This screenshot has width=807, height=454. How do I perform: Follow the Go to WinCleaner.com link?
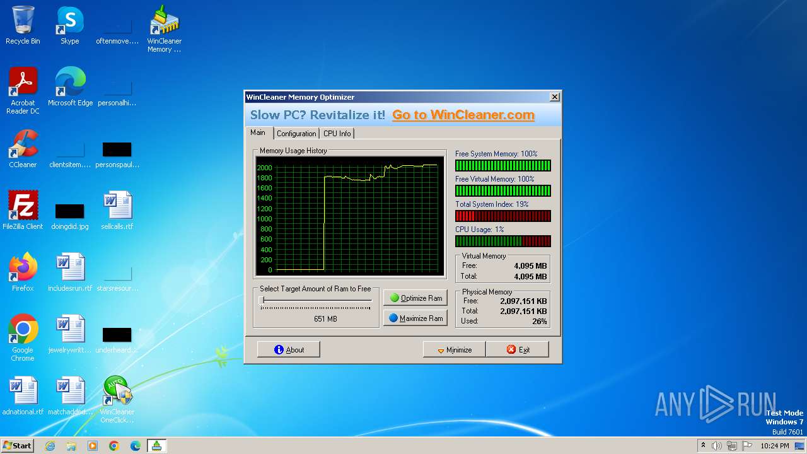coord(463,115)
